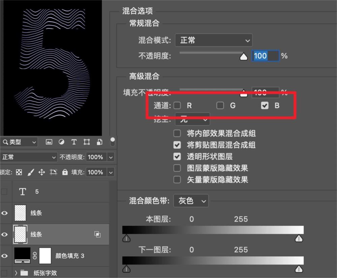Open the layer filter 类型 dropdown
Viewport: 337px width, 278px height.
(19, 142)
